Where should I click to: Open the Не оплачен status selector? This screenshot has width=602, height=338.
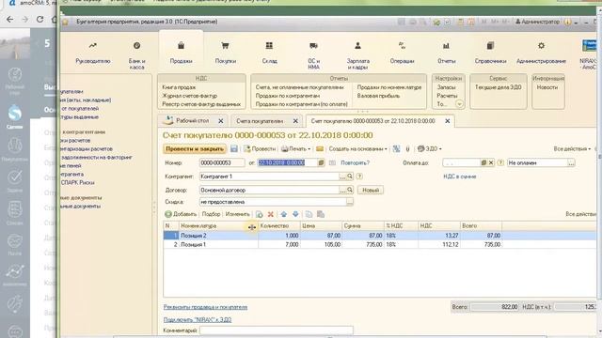click(571, 162)
